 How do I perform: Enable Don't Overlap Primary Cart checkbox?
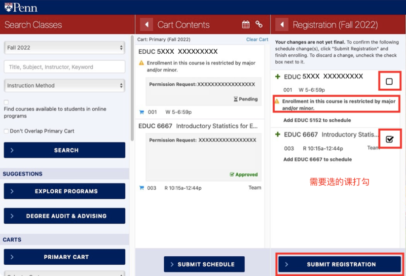pos(6,131)
